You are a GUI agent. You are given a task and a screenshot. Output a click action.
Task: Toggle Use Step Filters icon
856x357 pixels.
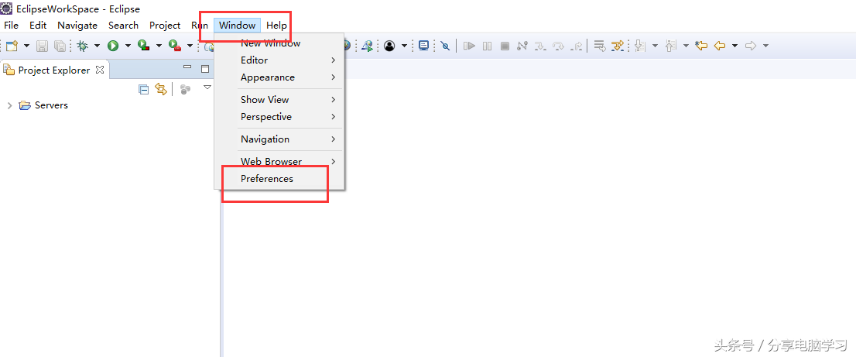(618, 46)
